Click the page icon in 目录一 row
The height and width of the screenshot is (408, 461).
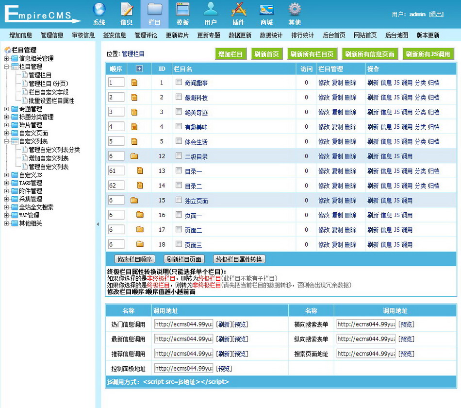(x=140, y=170)
